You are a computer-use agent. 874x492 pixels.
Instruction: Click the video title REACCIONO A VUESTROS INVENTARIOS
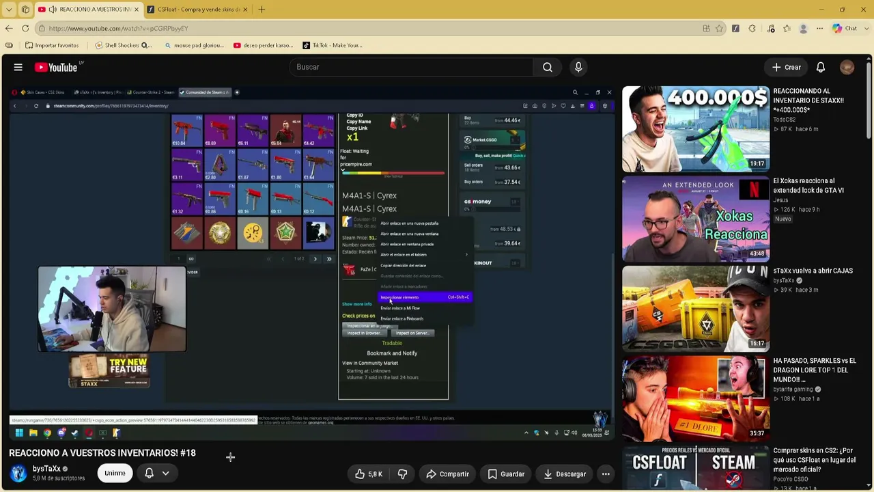coord(102,453)
